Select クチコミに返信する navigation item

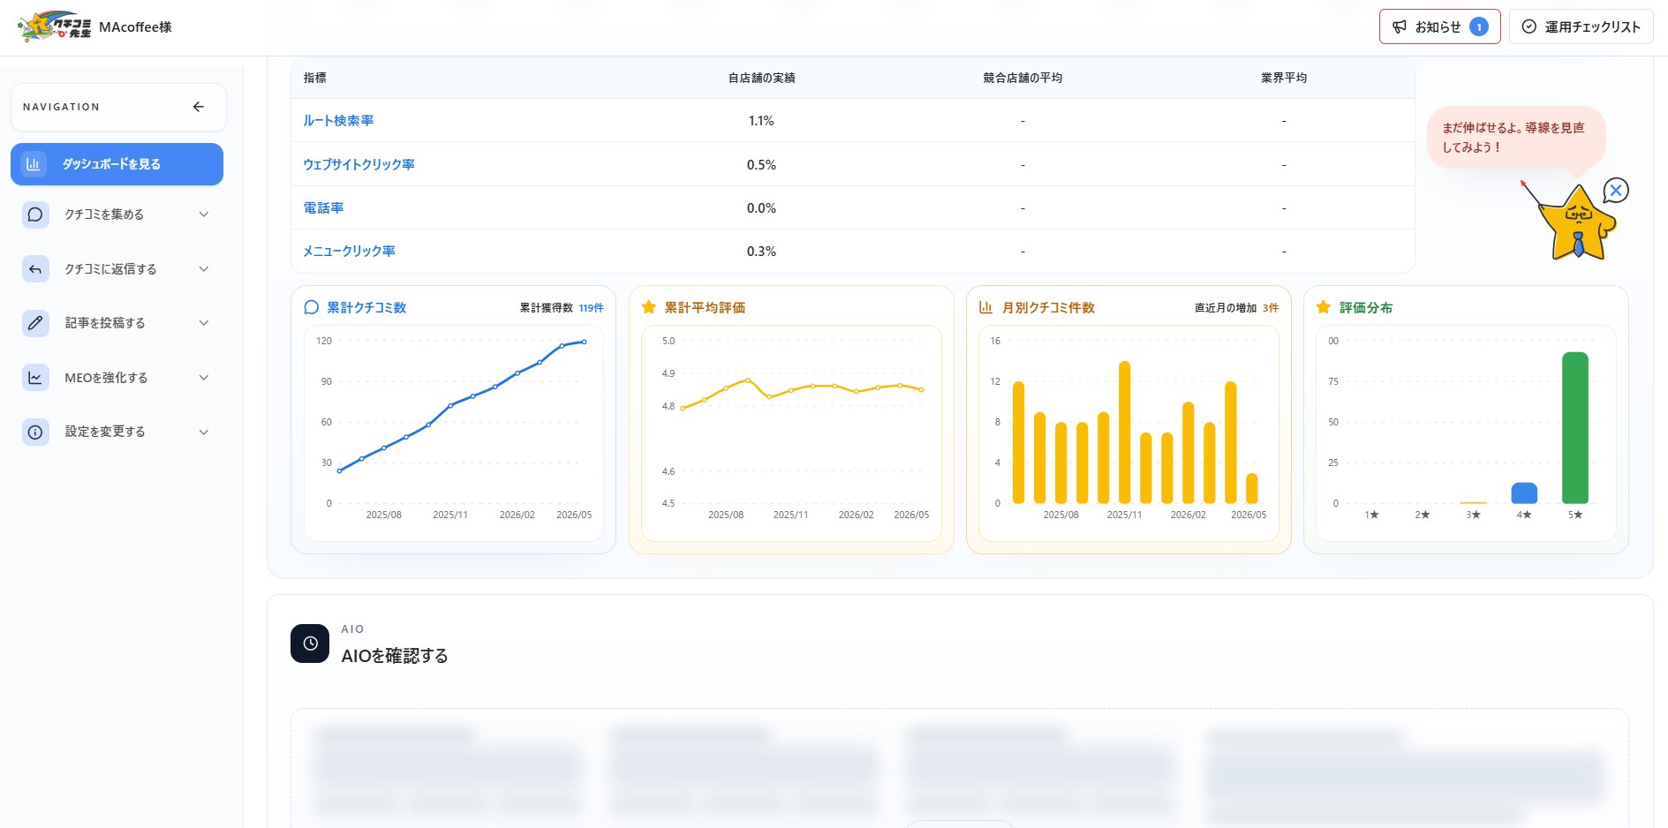(117, 269)
